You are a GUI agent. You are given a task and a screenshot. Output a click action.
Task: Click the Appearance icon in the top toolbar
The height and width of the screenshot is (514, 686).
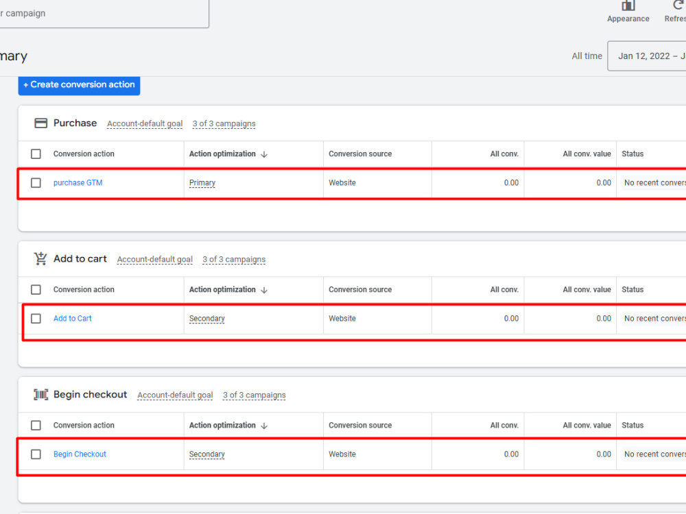[x=628, y=5]
